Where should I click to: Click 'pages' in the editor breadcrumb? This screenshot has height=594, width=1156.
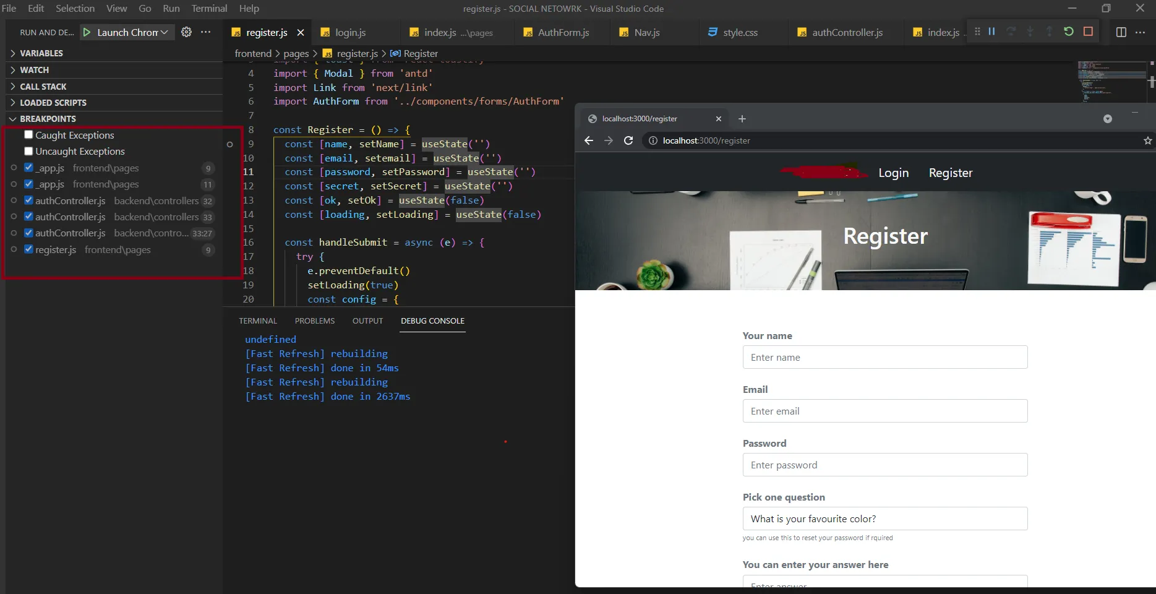[x=296, y=54]
